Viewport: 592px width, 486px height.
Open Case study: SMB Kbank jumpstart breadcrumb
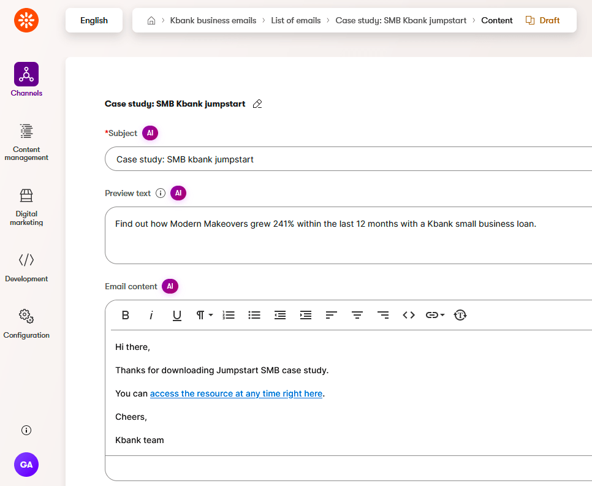coord(401,20)
